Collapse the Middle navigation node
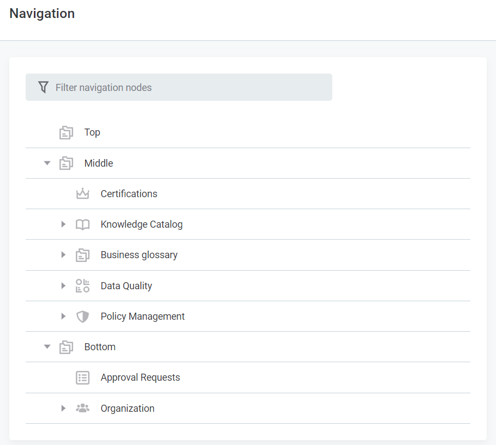The image size is (496, 445). (x=47, y=163)
